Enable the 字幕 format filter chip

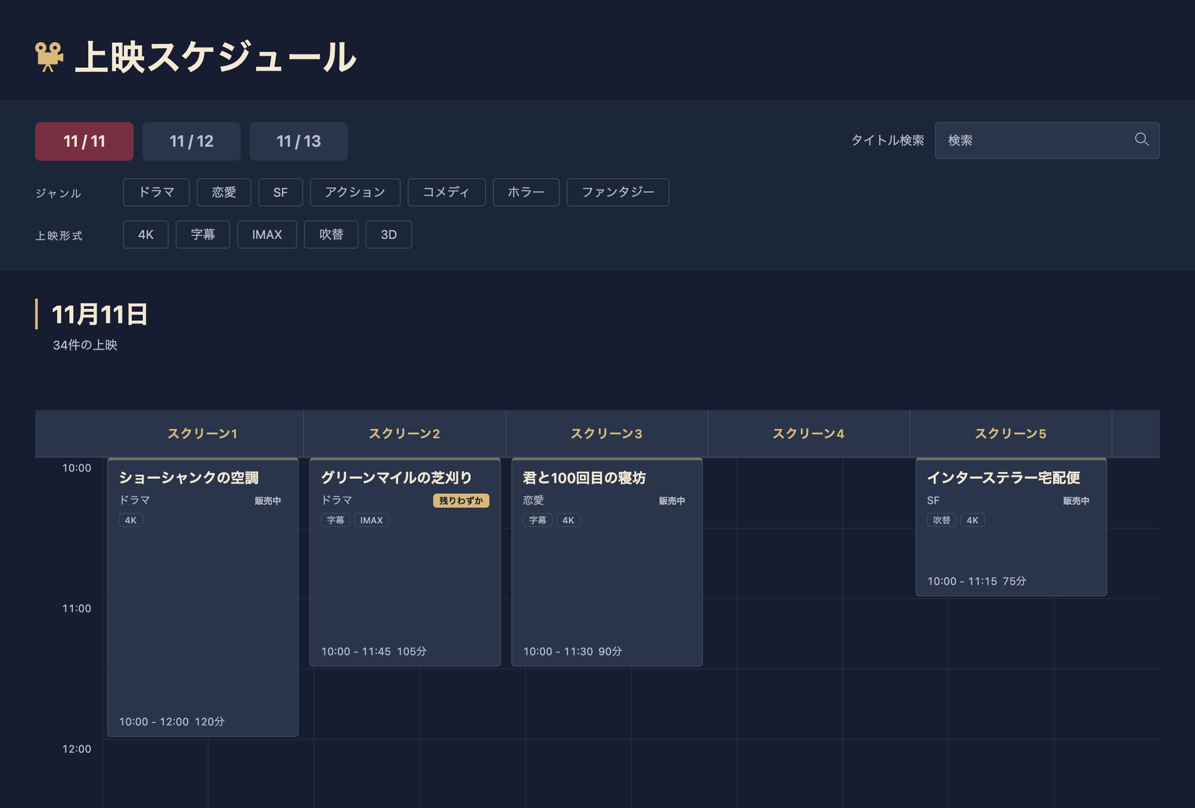point(203,234)
